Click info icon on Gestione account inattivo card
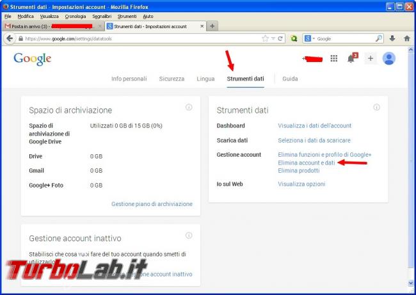Image resolution: width=416 pixels, height=295 pixels. (x=189, y=235)
